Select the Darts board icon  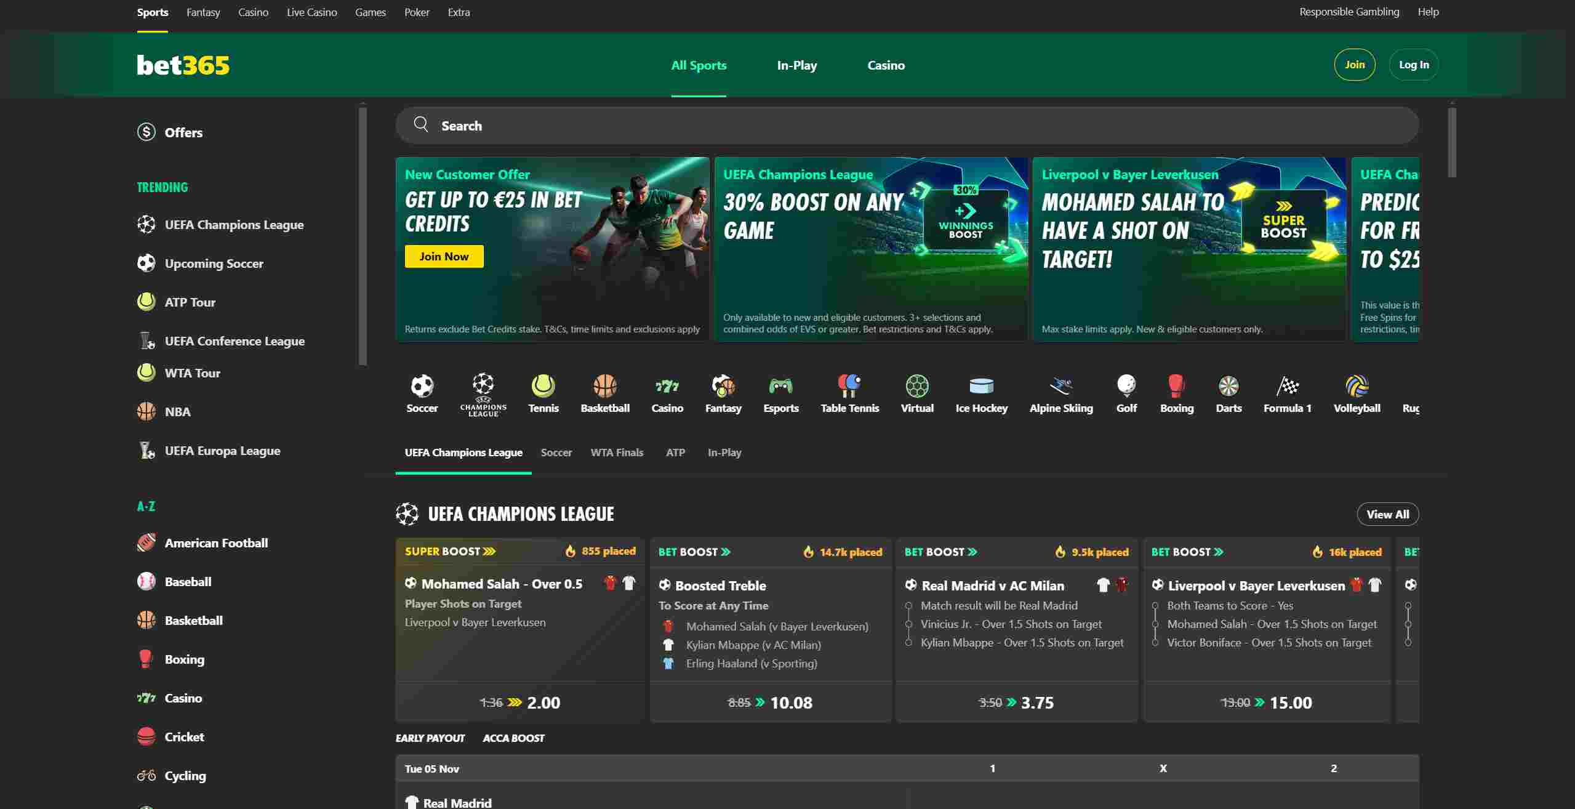point(1228,394)
